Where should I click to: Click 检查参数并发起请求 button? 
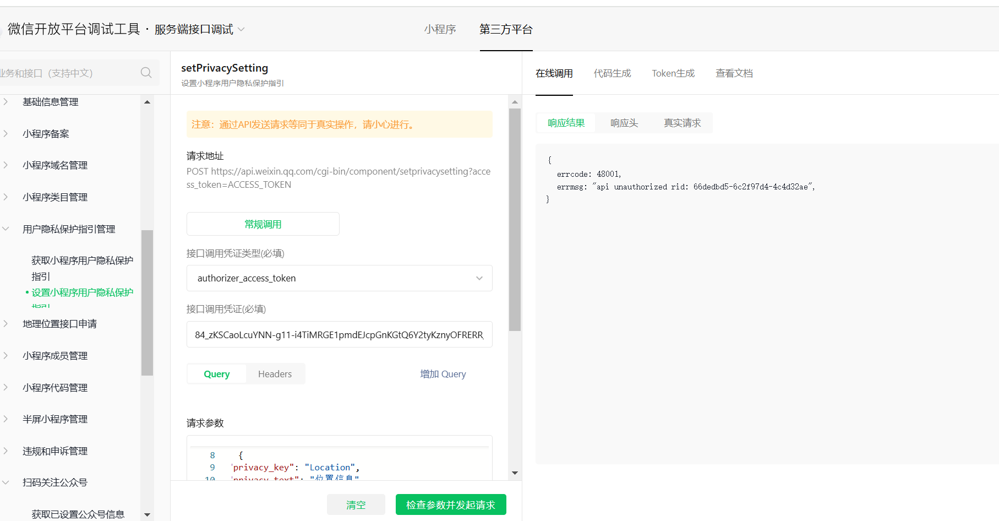[451, 504]
